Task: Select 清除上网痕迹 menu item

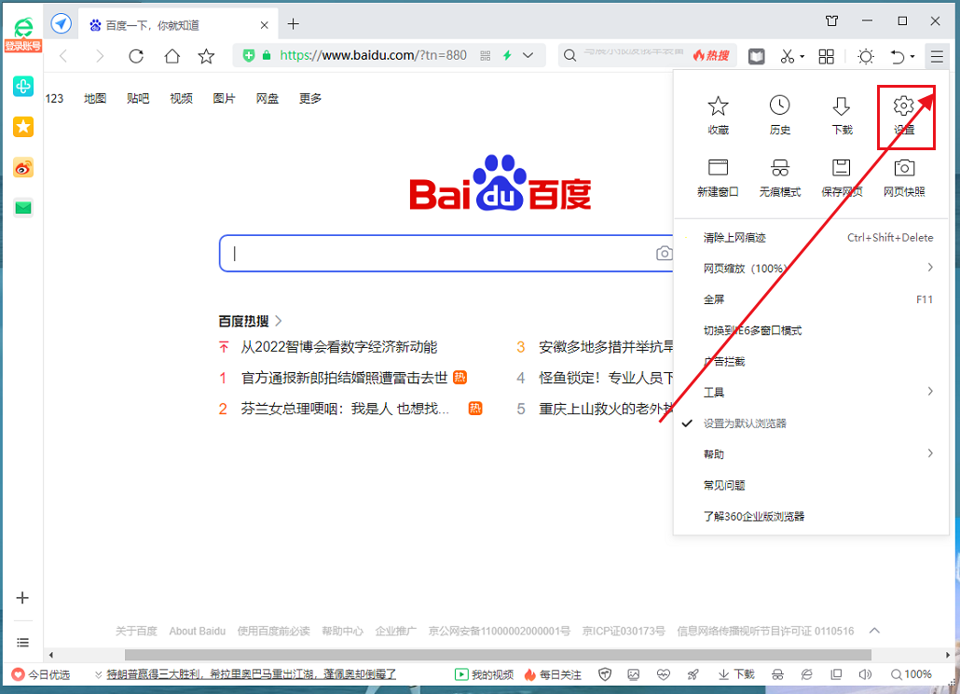Action: (x=811, y=238)
